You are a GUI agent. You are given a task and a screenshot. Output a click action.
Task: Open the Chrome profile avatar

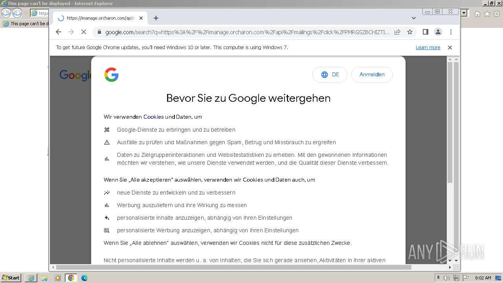tap(438, 32)
